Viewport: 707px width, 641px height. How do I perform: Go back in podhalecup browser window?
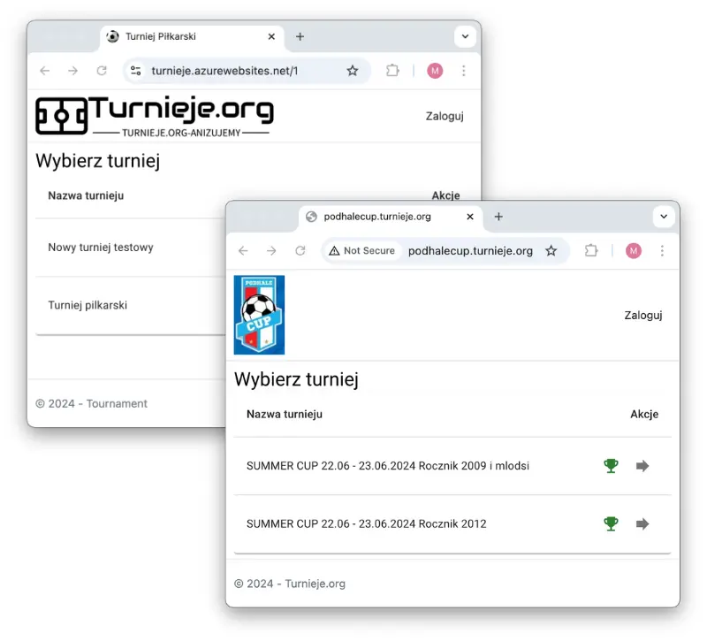click(x=243, y=251)
